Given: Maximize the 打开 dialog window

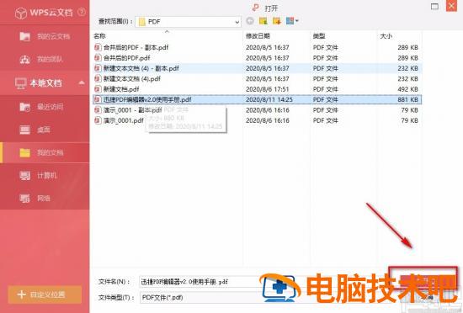Looking at the screenshot, I should [434, 7].
